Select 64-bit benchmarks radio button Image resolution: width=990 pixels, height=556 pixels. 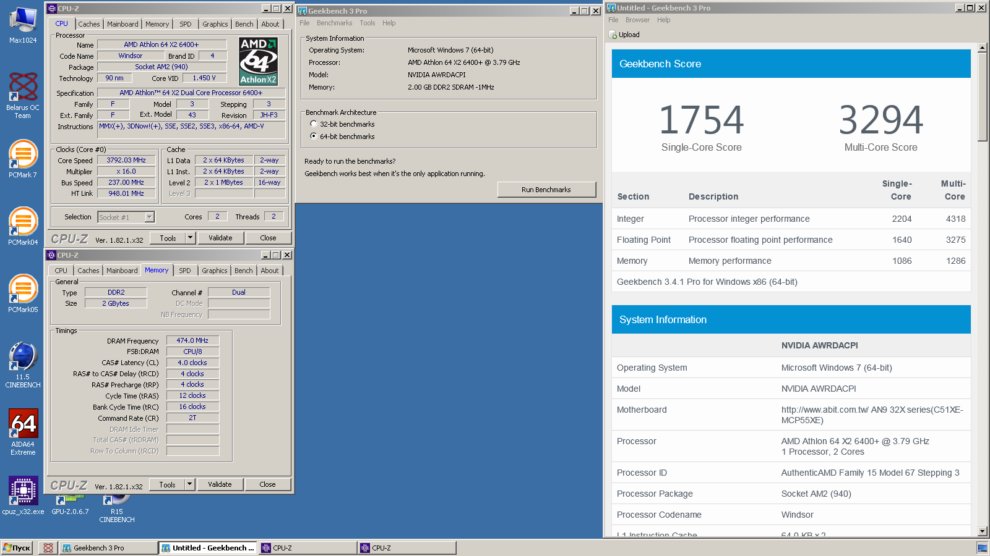[x=314, y=136]
